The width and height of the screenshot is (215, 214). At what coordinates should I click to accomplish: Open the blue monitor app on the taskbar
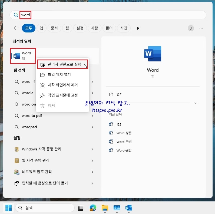tap(117, 208)
